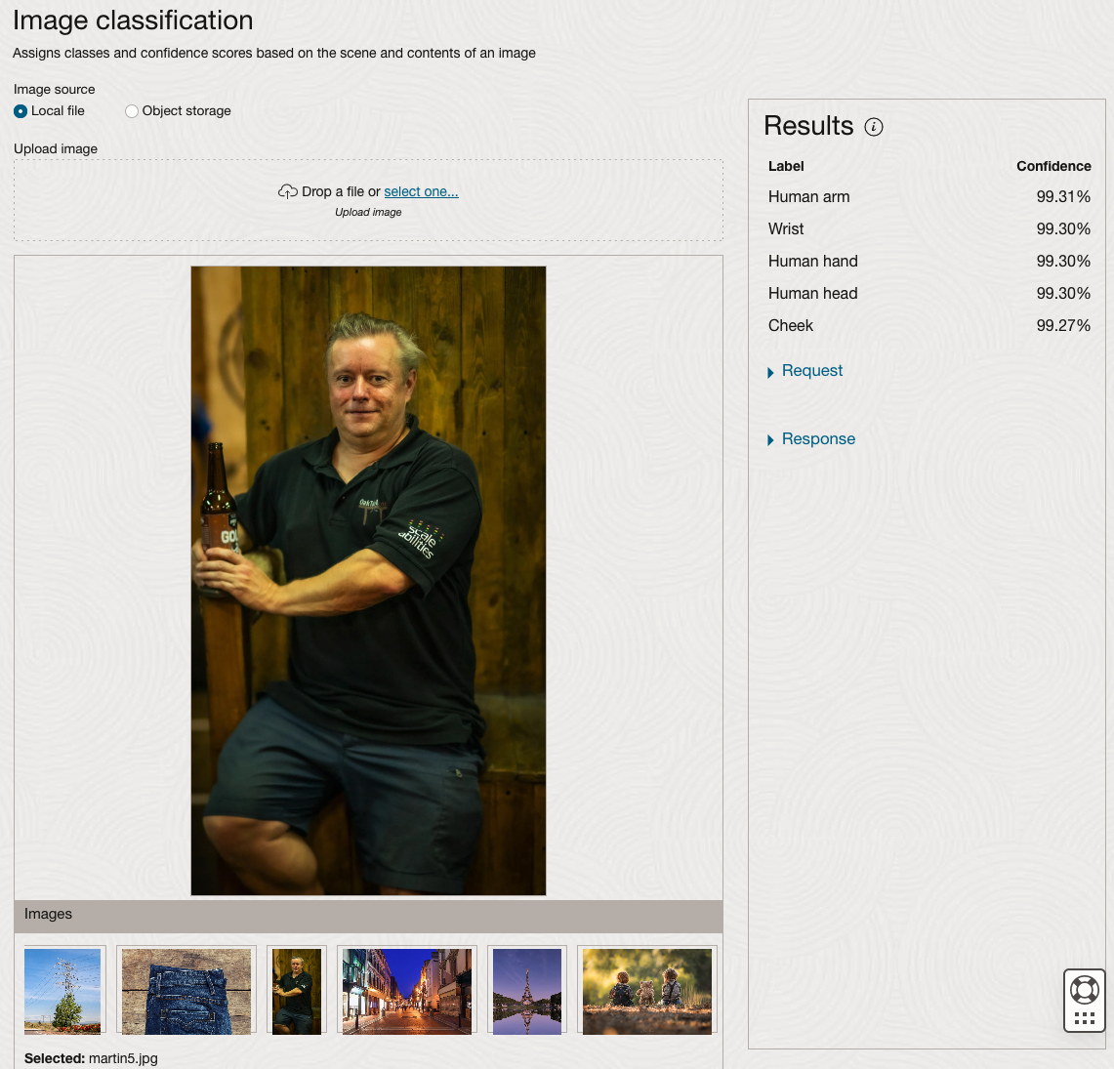
Task: Select the Local file radio button
Action: pyautogui.click(x=21, y=111)
